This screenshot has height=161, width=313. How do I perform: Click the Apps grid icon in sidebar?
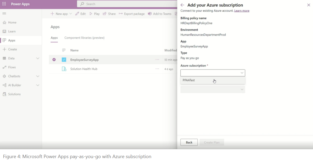4,40
